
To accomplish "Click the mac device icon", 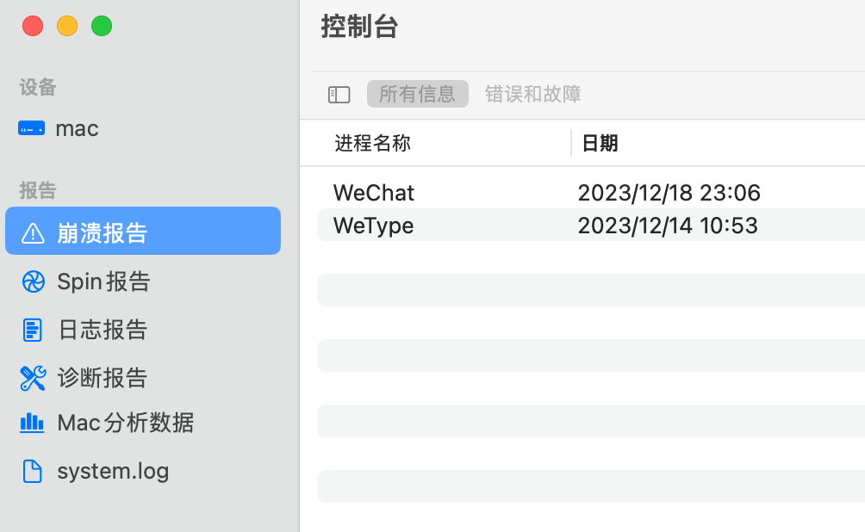I will [31, 129].
